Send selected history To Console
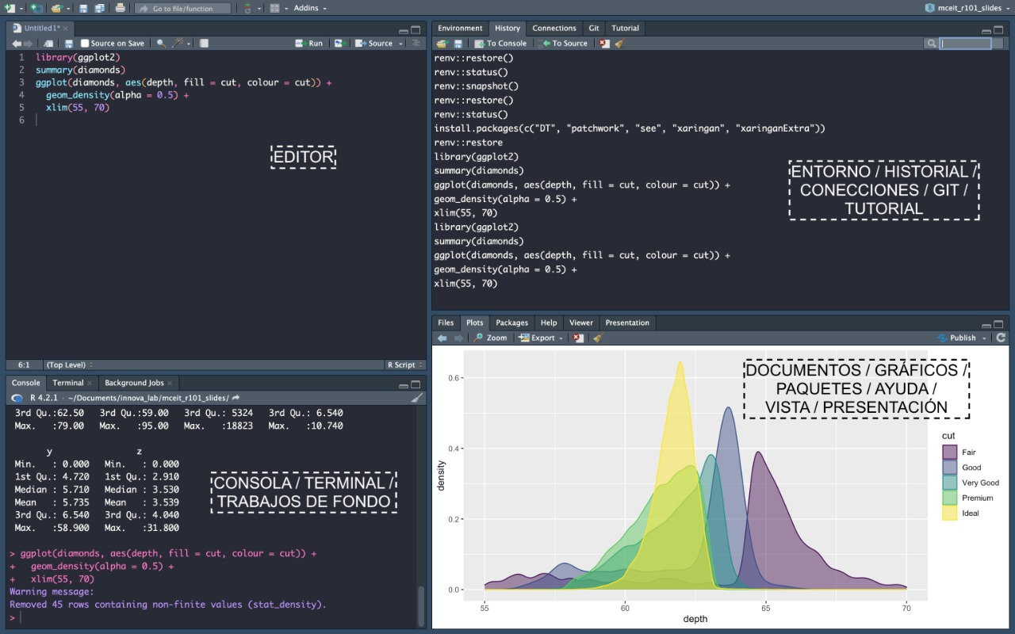 500,44
